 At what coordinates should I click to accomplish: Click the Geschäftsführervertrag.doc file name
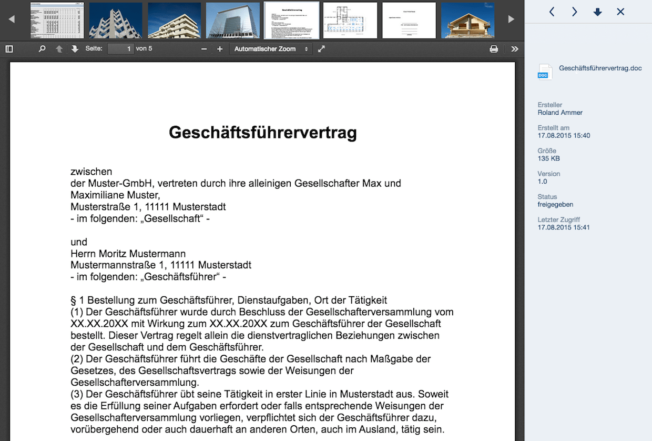[x=600, y=68]
